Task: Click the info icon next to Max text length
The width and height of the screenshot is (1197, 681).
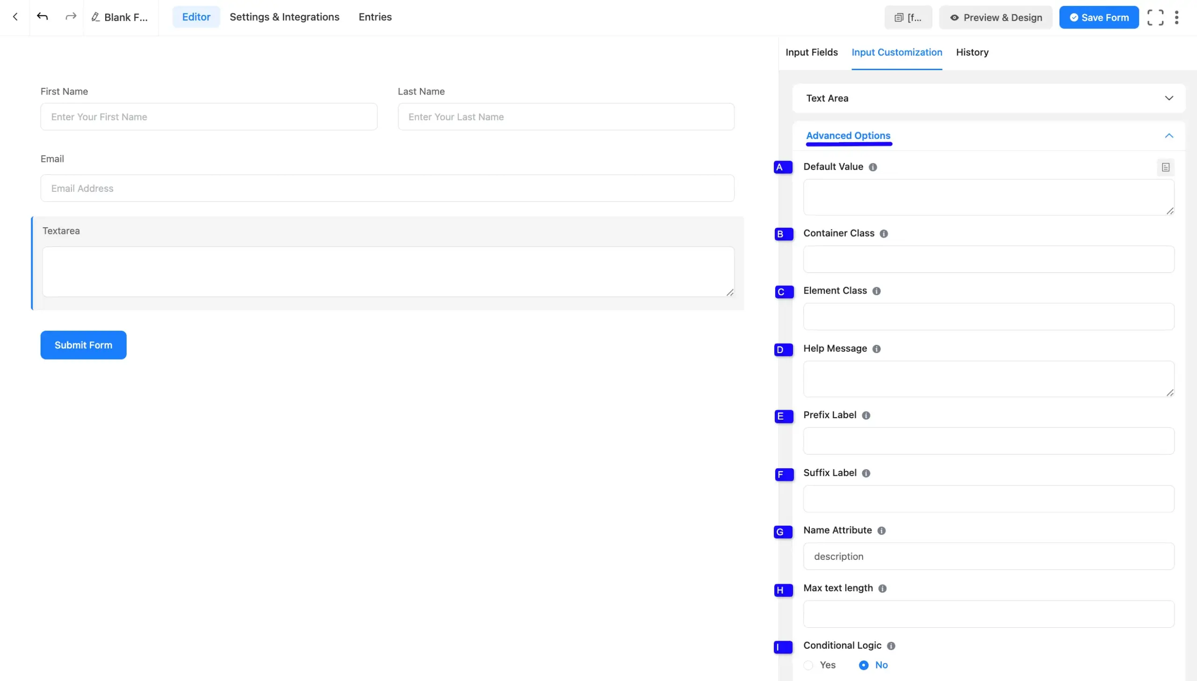Action: click(x=883, y=588)
